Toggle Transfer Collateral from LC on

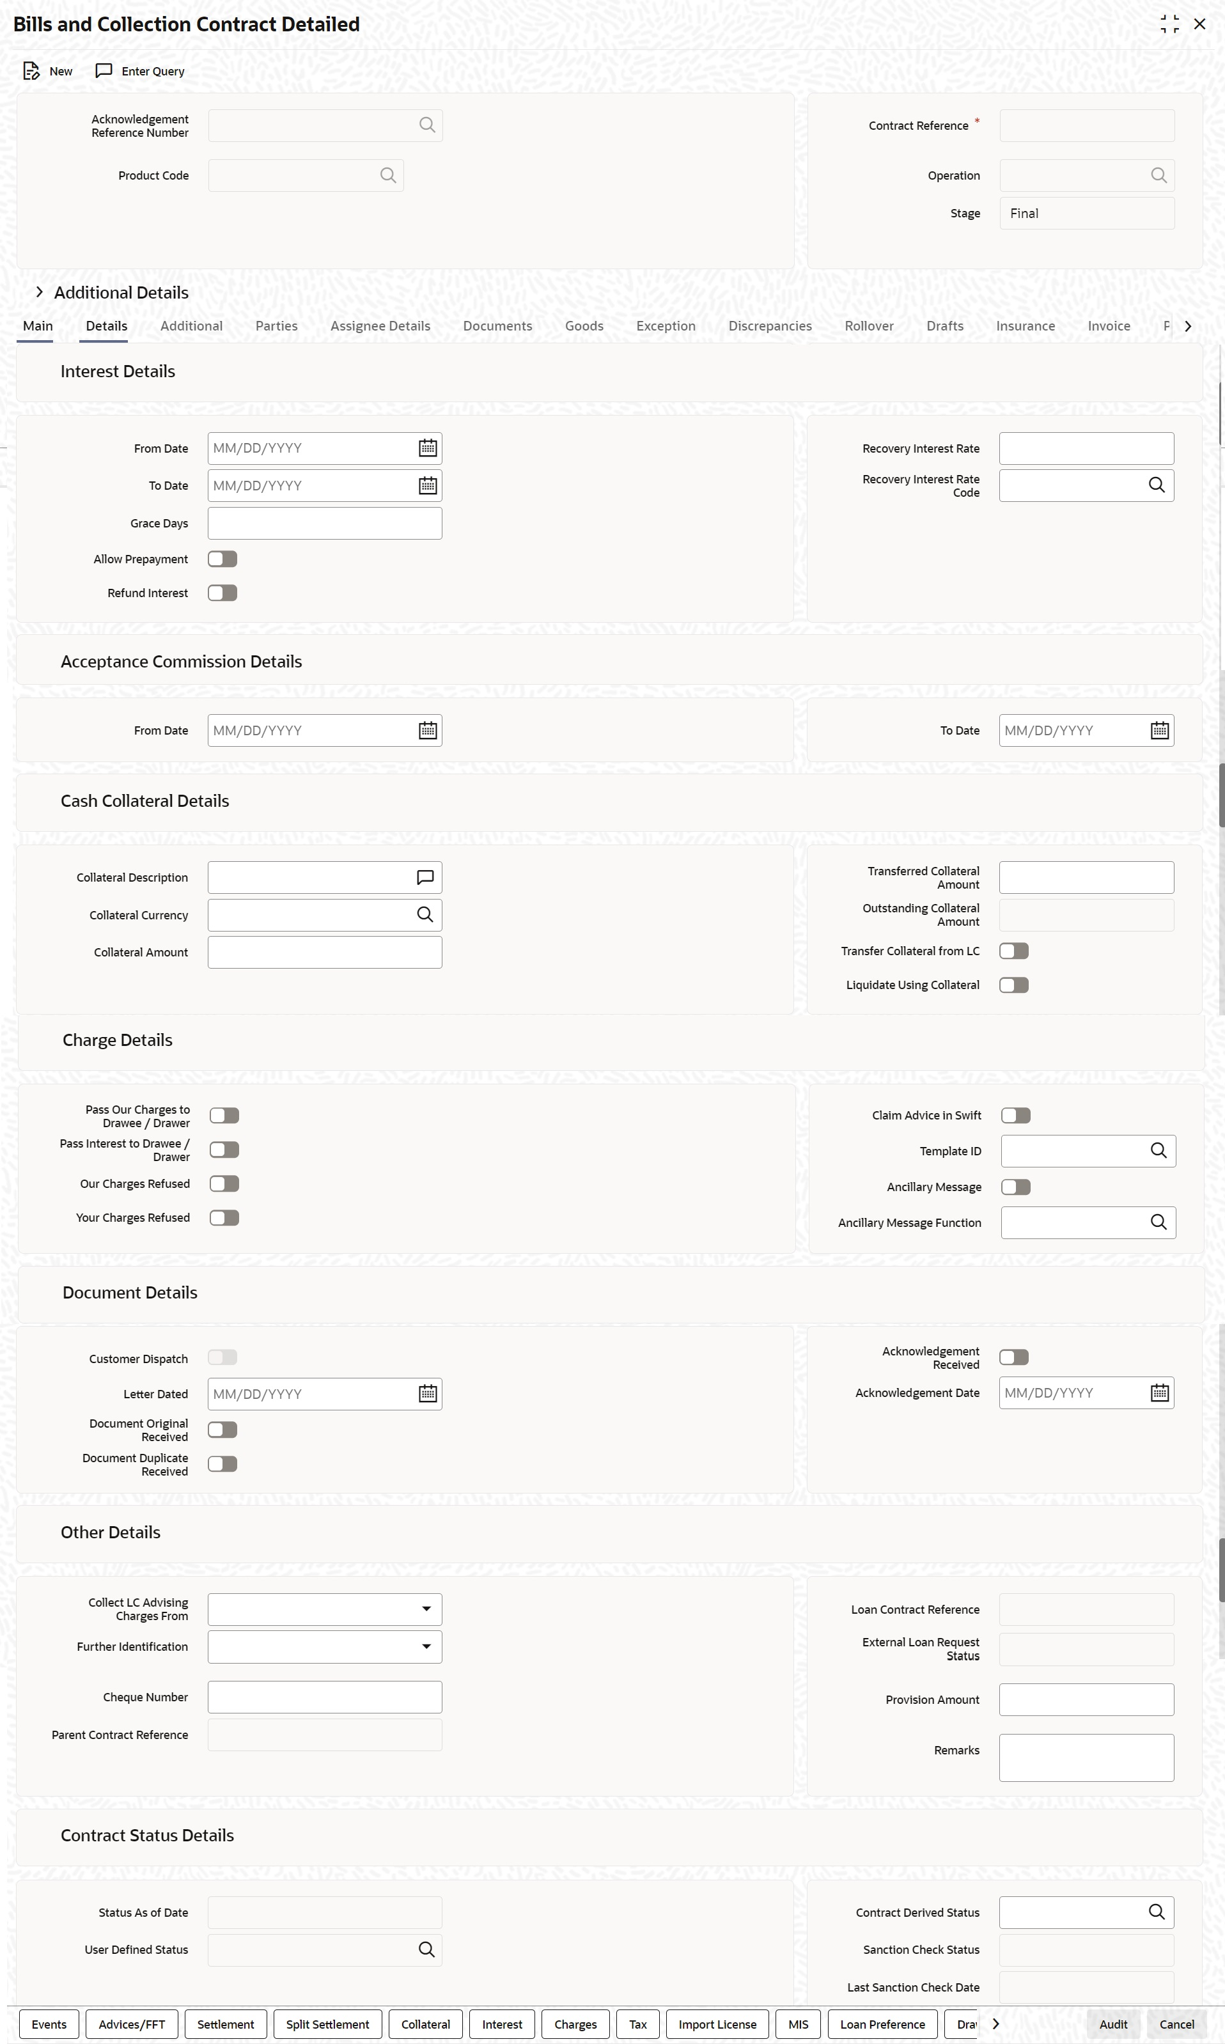click(x=1013, y=951)
